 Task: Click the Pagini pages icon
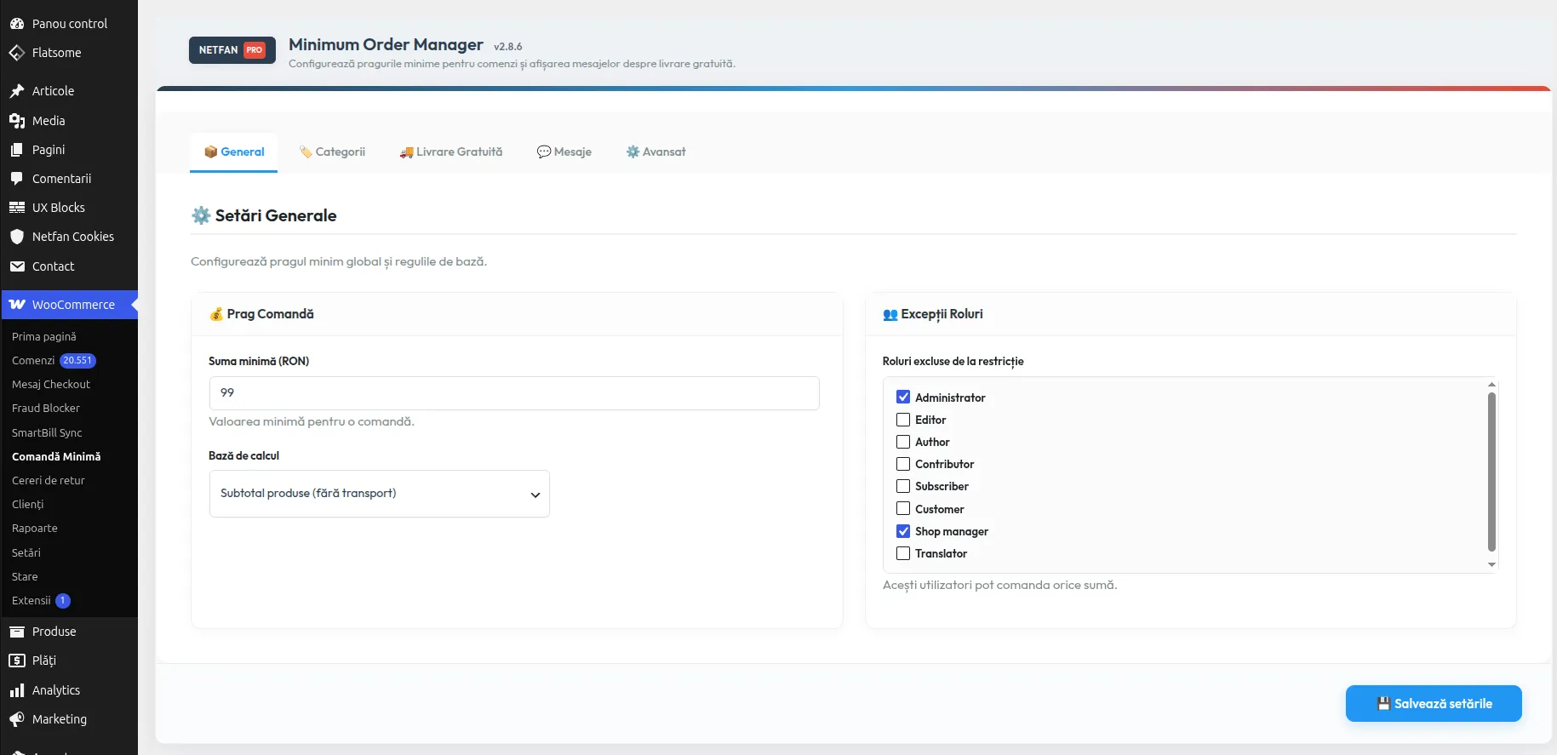pyautogui.click(x=17, y=150)
